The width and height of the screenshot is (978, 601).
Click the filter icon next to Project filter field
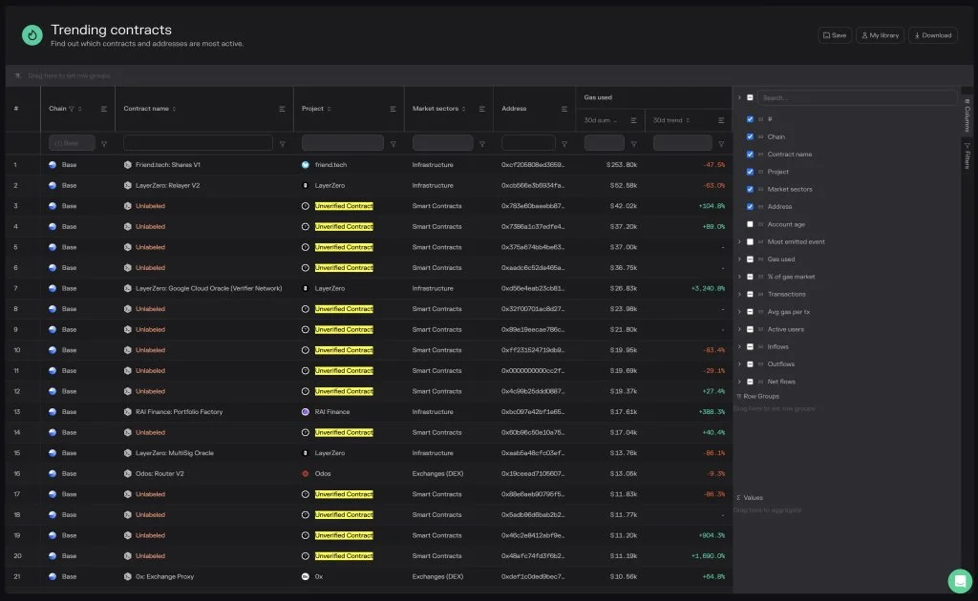pyautogui.click(x=393, y=142)
